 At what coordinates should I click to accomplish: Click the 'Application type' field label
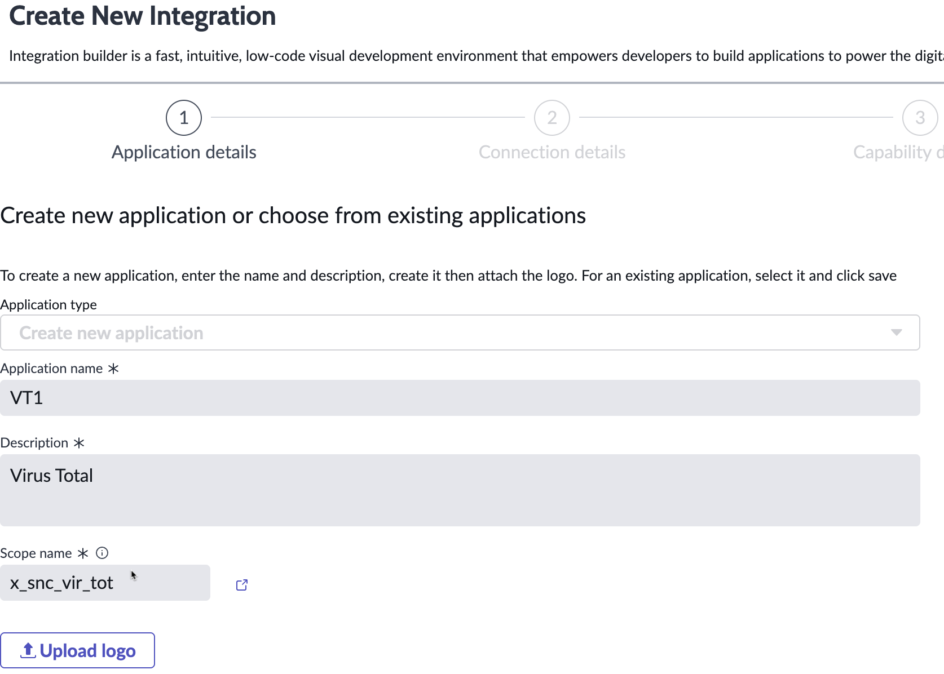tap(48, 305)
